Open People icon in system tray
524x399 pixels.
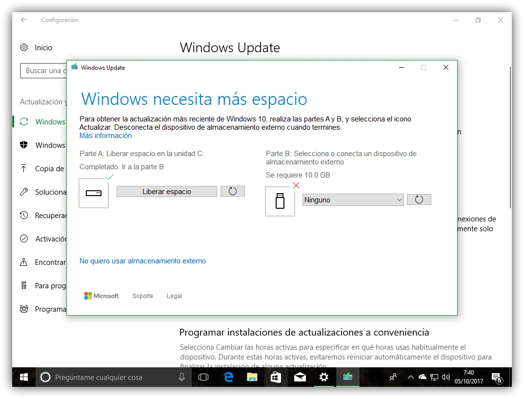point(393,377)
